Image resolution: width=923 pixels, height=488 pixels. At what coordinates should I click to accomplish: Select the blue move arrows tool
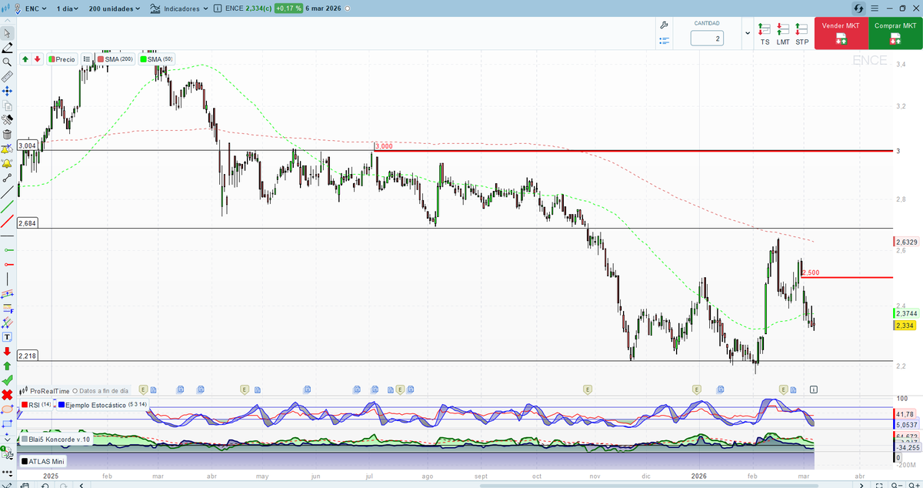[x=7, y=91]
